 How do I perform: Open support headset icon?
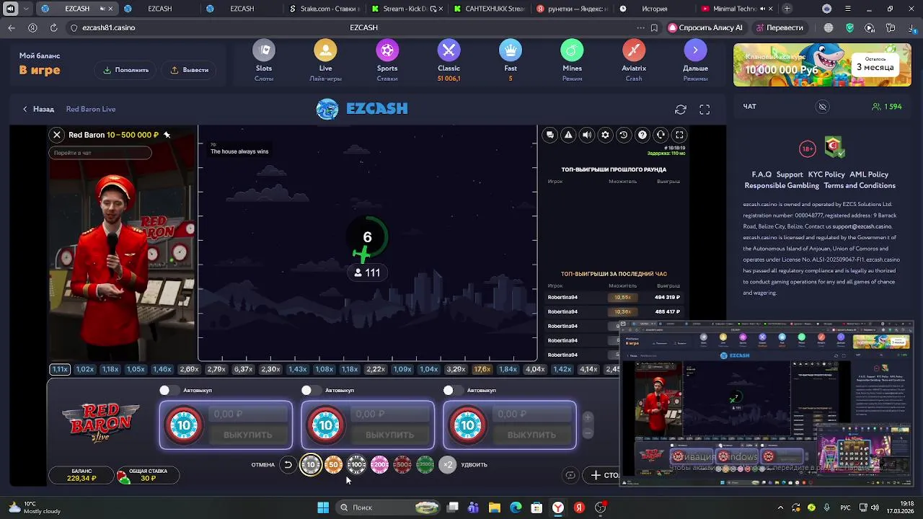coord(661,135)
